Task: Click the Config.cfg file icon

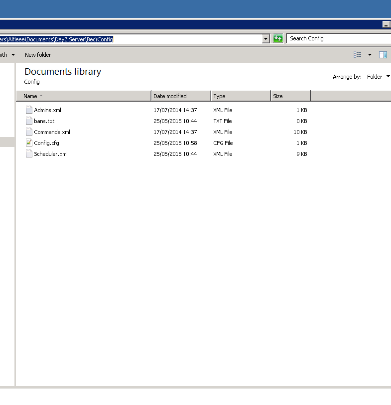Action: pyautogui.click(x=29, y=143)
